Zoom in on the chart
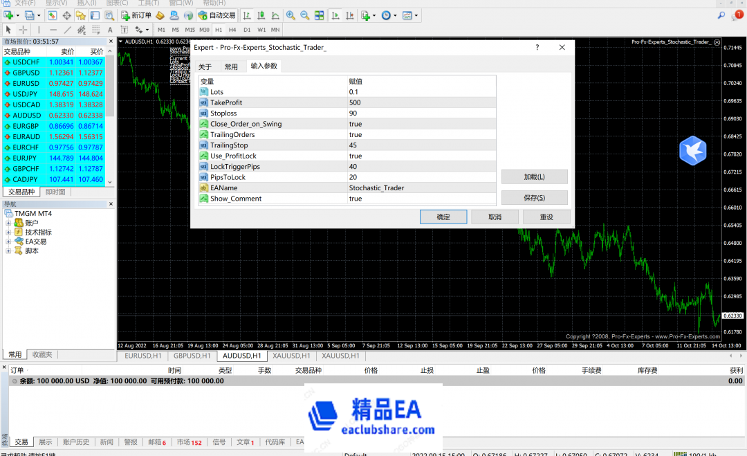The height and width of the screenshot is (456, 747). [290, 15]
